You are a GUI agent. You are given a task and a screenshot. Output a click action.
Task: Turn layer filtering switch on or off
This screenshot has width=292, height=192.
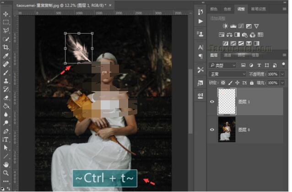(283, 65)
